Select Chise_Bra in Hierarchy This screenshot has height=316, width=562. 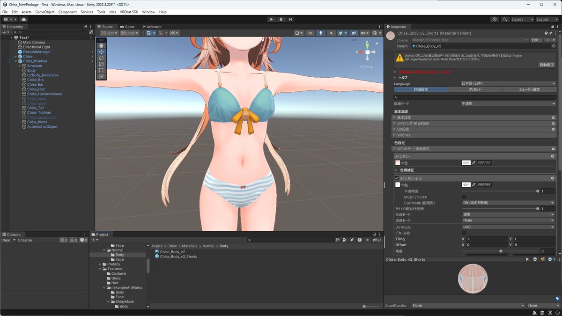35,80
